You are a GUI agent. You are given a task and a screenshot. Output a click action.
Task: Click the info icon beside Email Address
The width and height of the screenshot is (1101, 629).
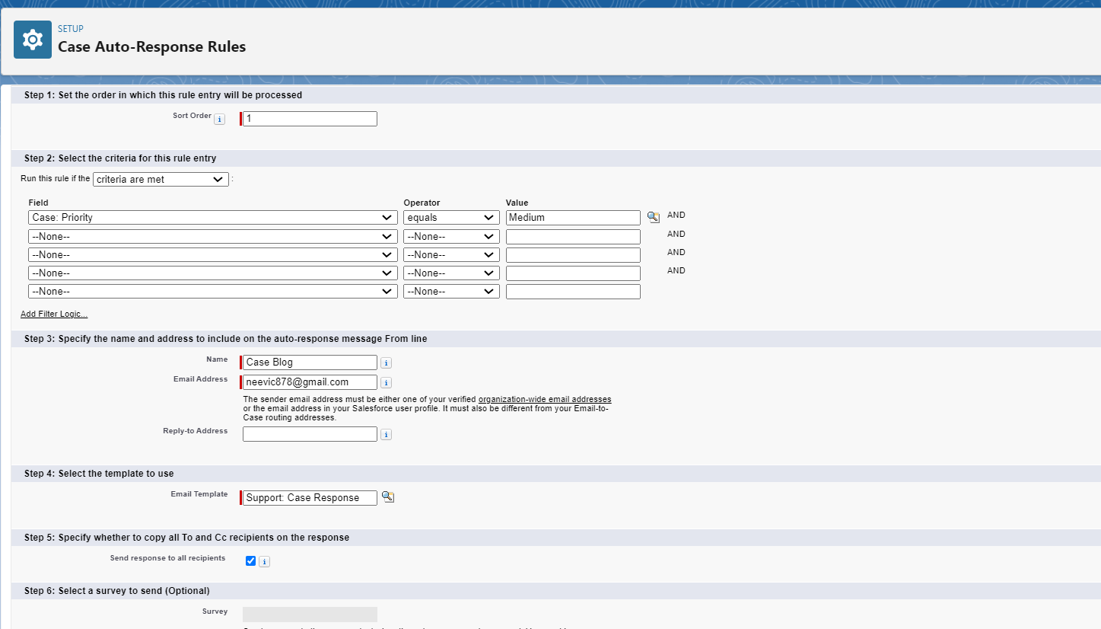(386, 382)
